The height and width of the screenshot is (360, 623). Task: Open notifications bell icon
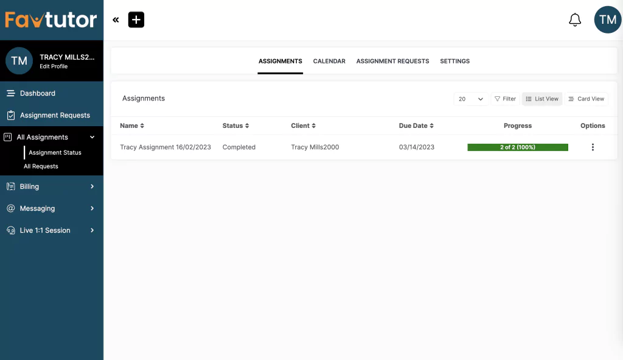[x=575, y=20]
